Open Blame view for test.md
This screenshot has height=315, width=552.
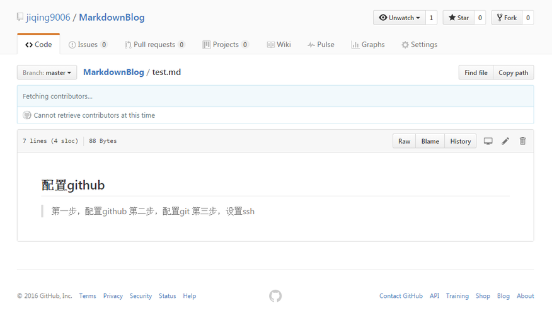(430, 141)
